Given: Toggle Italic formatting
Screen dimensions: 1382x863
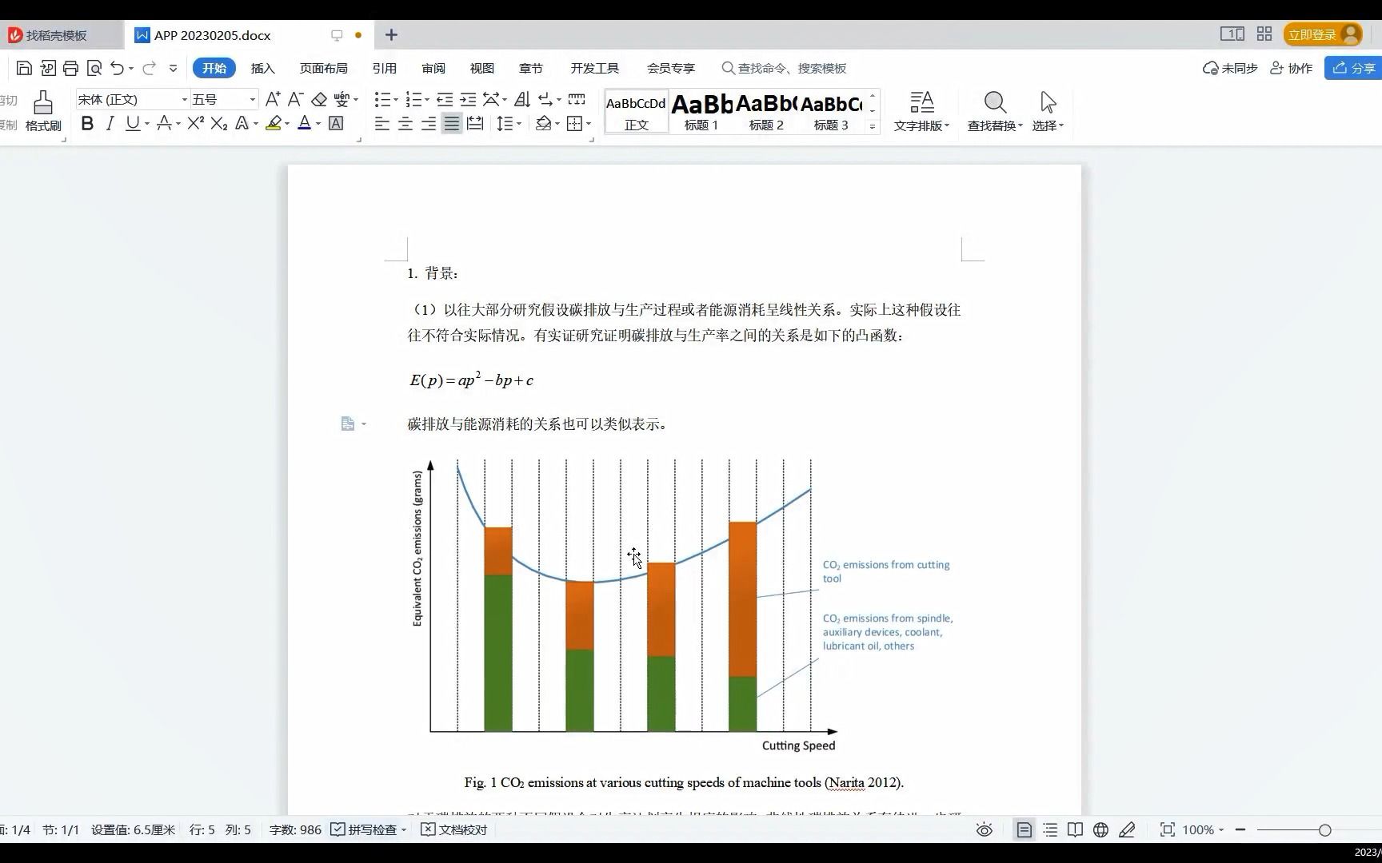Looking at the screenshot, I should pyautogui.click(x=110, y=123).
